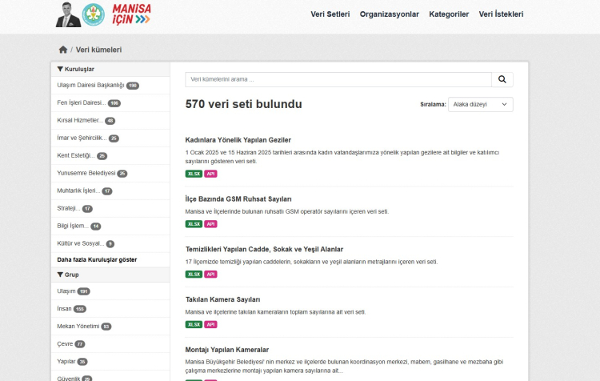Screen dimensions: 600x381
Task: Filter by Ulaşım Dairesi Başkanlığı organization
Action: pyautogui.click(x=90, y=85)
